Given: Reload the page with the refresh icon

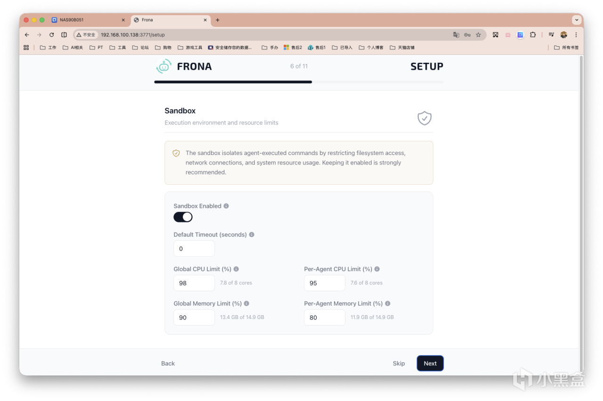Looking at the screenshot, I should tap(51, 35).
